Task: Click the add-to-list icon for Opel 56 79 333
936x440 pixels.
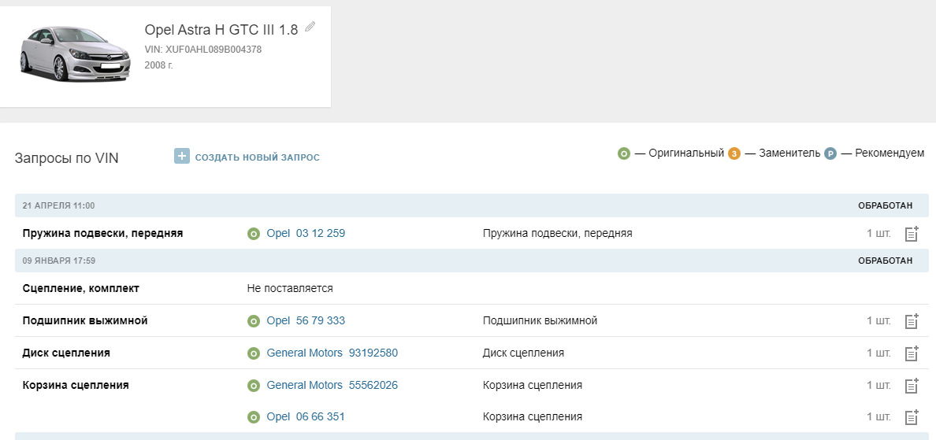Action: pos(912,321)
